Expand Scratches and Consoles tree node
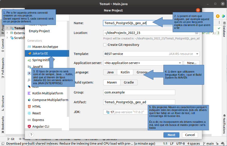 [7, 38]
